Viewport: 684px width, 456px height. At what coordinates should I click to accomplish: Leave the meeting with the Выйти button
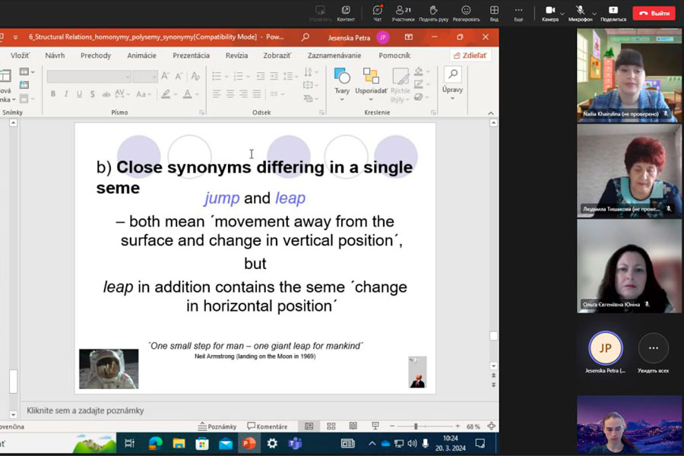[x=654, y=13]
